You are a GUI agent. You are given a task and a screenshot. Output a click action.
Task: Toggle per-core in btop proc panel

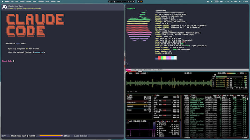pyautogui.click(x=217, y=95)
